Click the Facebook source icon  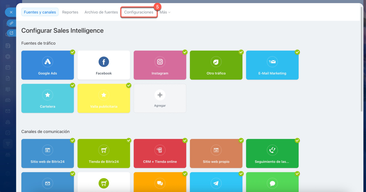click(104, 62)
